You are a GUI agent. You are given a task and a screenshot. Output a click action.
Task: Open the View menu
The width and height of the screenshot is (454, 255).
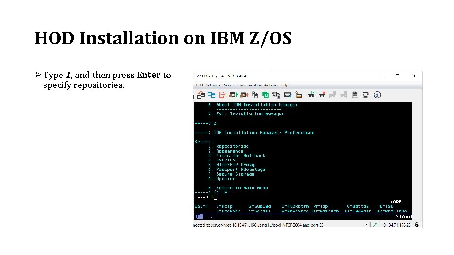pos(227,85)
